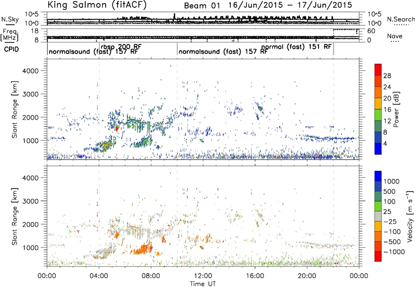This screenshot has width=415, height=287.
Task: Click the gray band of the velocity color bar
Action: click(x=378, y=216)
